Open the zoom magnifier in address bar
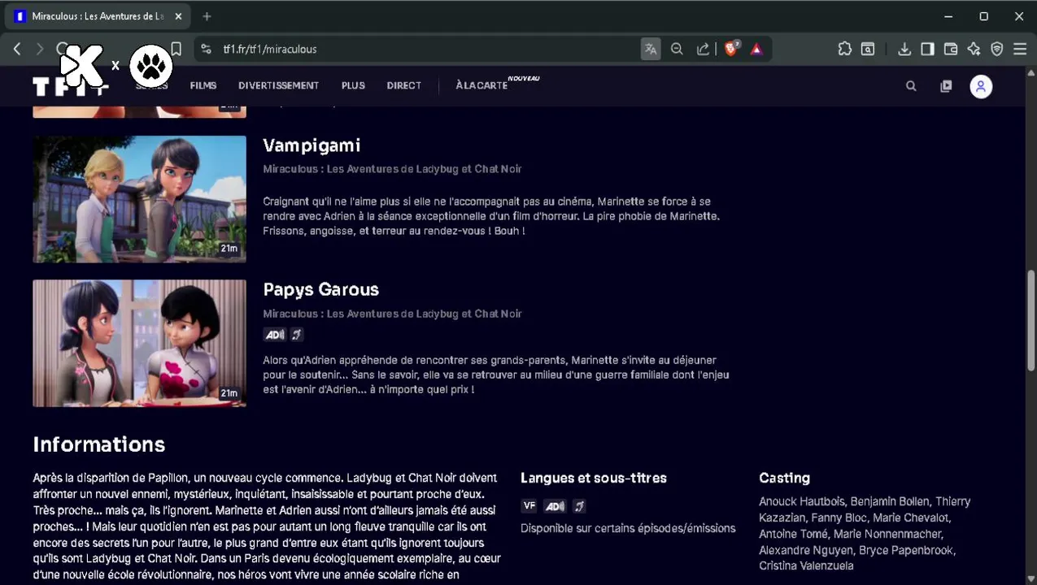 click(677, 49)
